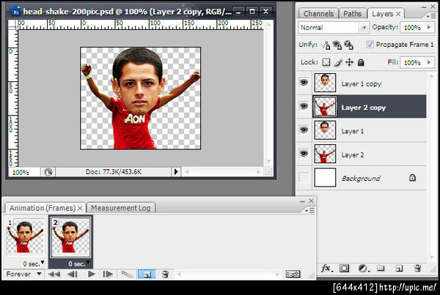Convert to timeline animation icon
Image resolution: width=440 pixels, height=295 pixels.
pyautogui.click(x=293, y=274)
